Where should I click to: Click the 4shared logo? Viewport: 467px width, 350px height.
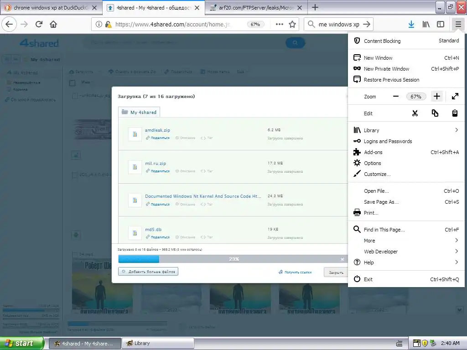(x=39, y=43)
